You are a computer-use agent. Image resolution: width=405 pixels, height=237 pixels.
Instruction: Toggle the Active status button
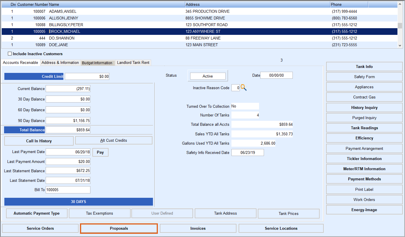click(x=208, y=76)
